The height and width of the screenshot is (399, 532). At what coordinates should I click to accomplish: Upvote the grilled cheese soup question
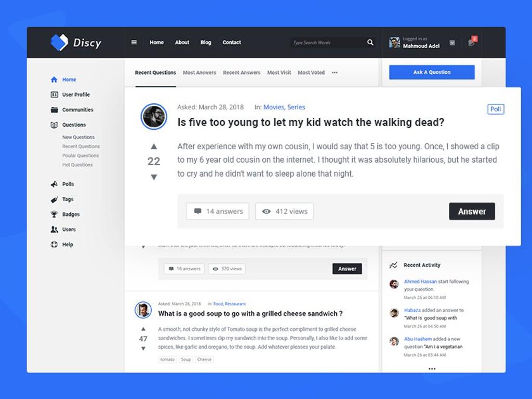pos(143,329)
